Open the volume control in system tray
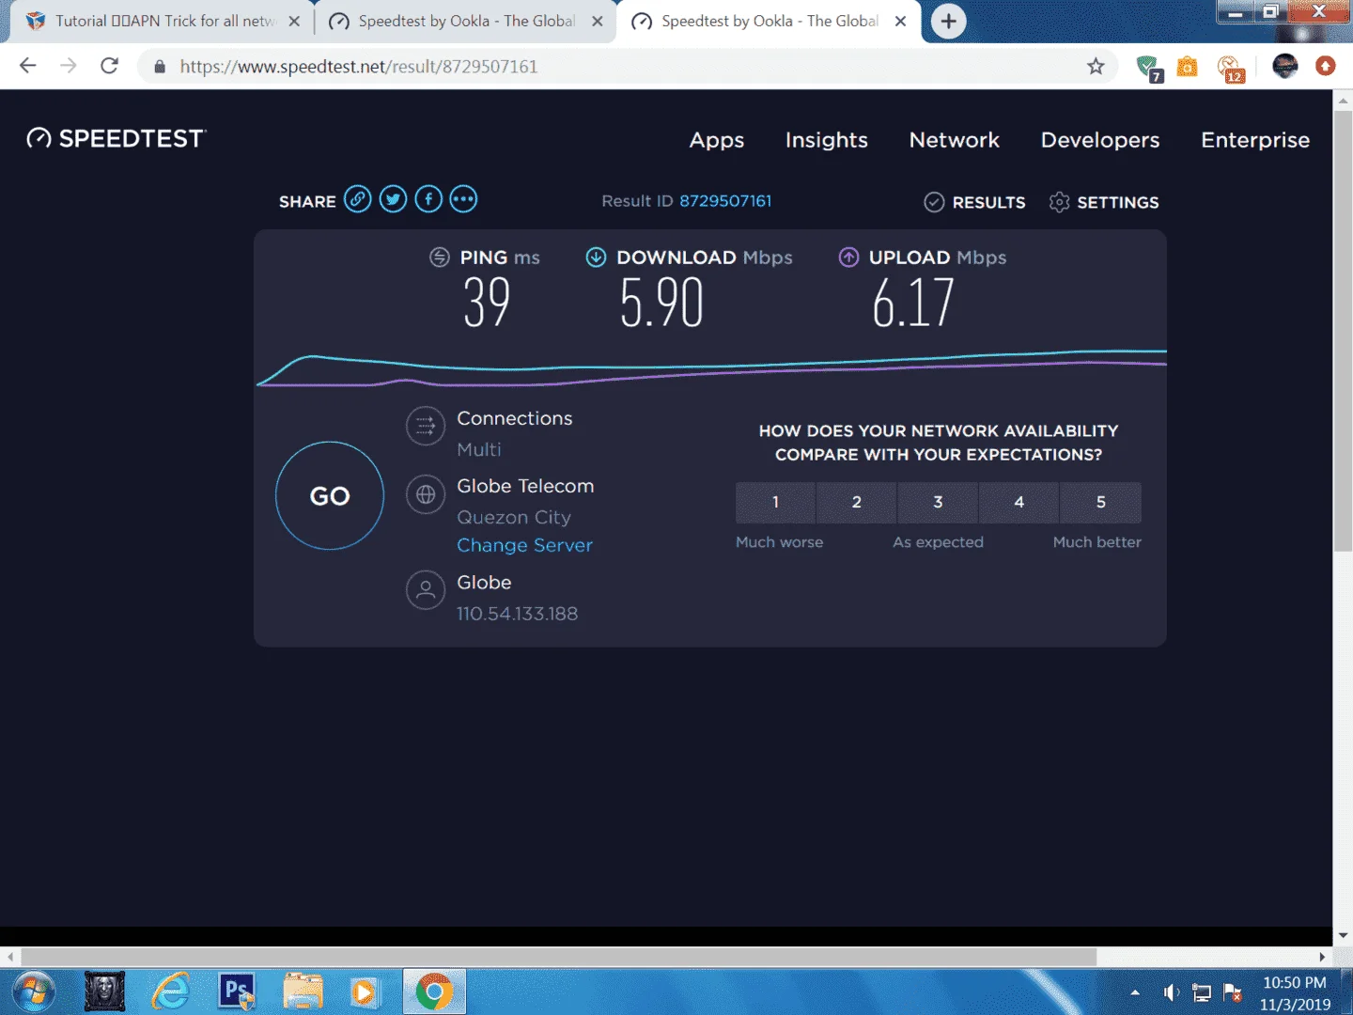 [1171, 992]
